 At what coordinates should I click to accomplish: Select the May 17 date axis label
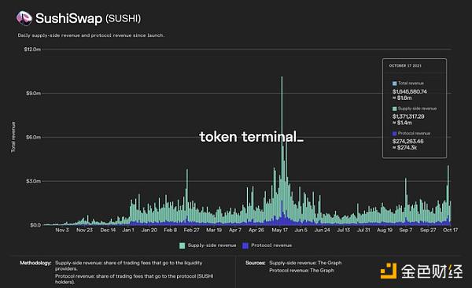pyautogui.click(x=279, y=230)
